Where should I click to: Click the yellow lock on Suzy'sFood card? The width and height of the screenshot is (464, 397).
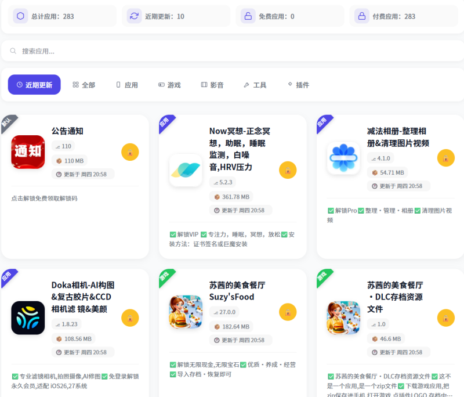288,312
